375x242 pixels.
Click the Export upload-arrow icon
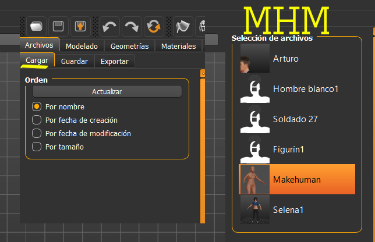(x=80, y=26)
